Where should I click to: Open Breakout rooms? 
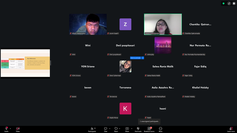[149, 129]
